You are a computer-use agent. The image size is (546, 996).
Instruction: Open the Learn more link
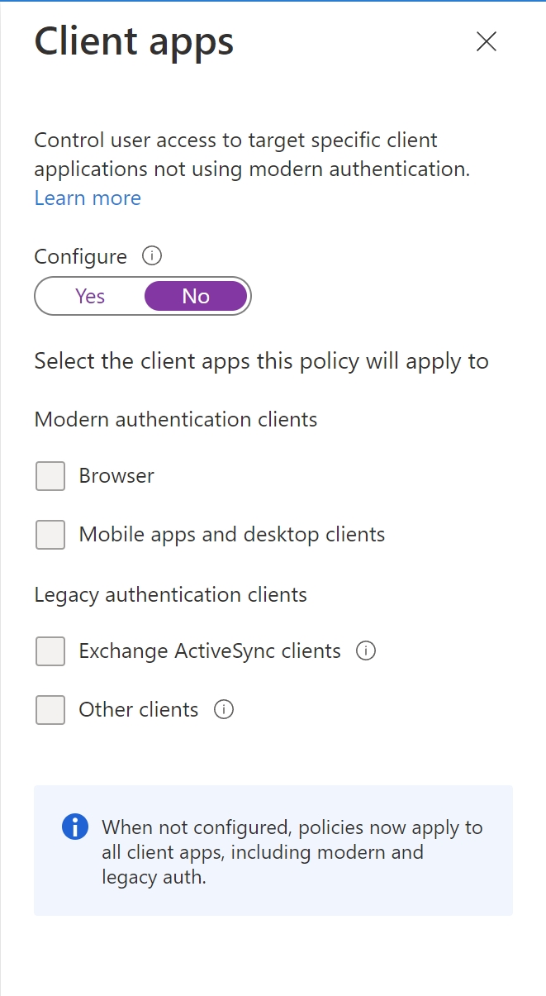pyautogui.click(x=88, y=198)
